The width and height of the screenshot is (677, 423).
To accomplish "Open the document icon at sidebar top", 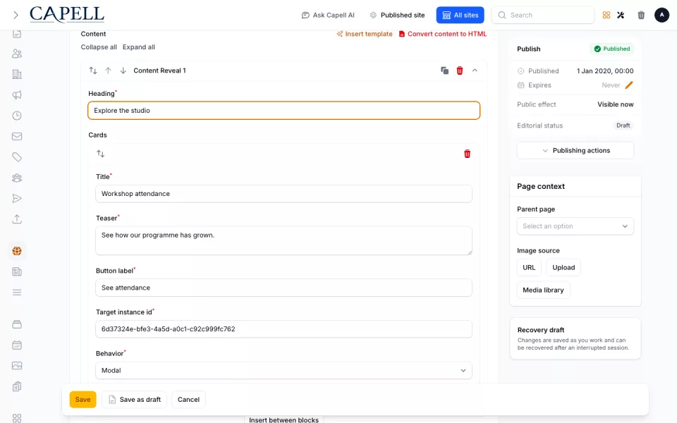I will (17, 34).
